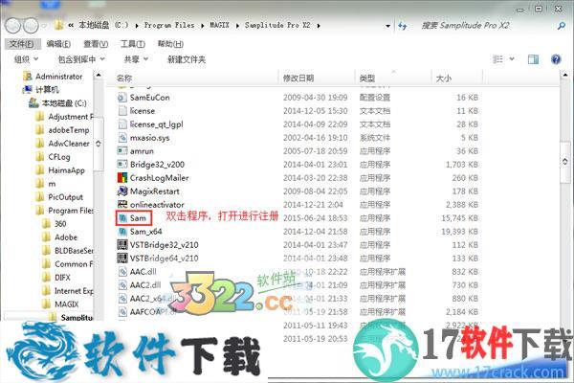
Task: Click the MAGIX breadcrumb segment
Action: (219, 25)
